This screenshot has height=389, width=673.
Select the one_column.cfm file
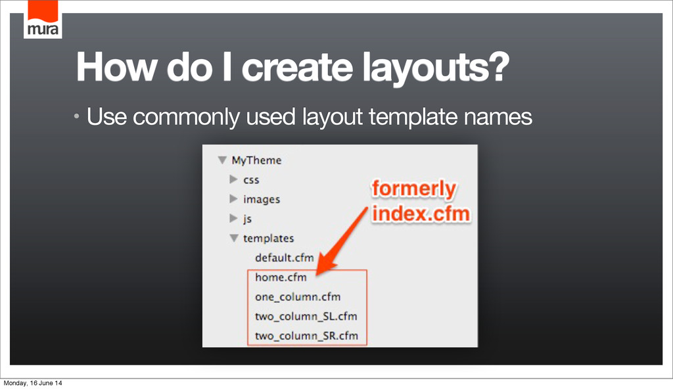pos(298,297)
